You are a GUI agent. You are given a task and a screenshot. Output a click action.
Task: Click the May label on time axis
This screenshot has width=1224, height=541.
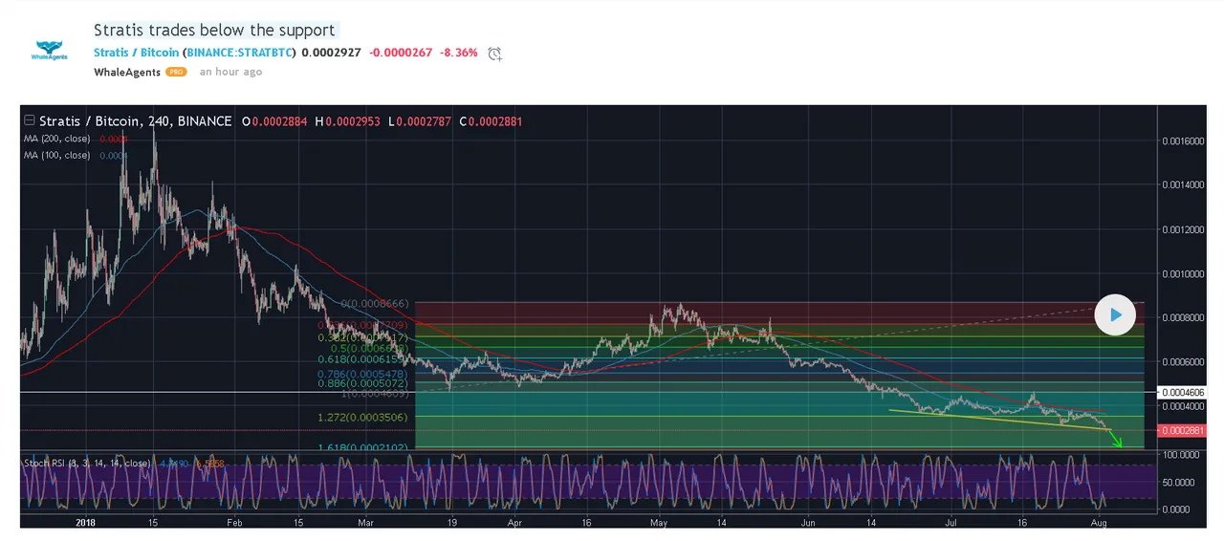point(659,523)
